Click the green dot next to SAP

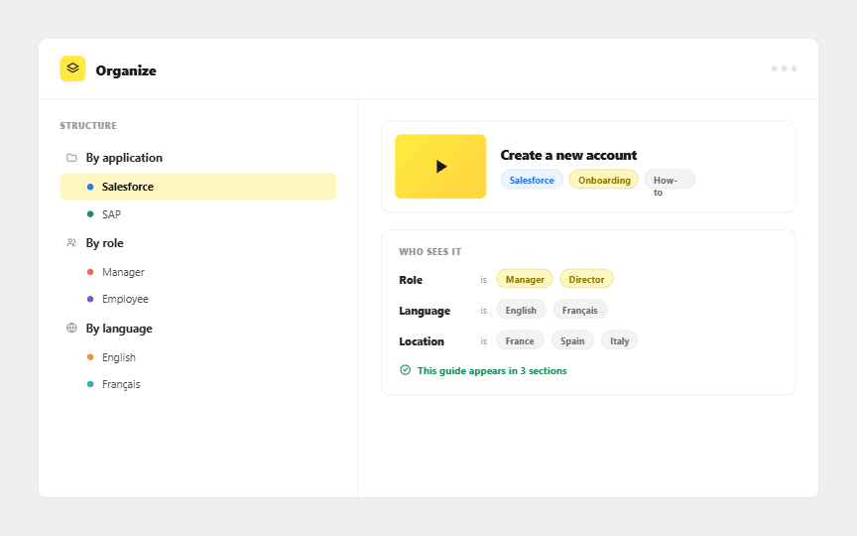tap(90, 213)
